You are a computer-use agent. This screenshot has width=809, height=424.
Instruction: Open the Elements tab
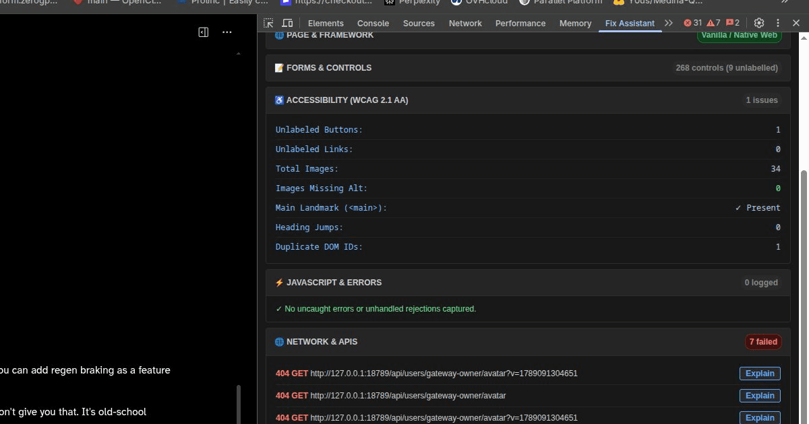coord(326,23)
